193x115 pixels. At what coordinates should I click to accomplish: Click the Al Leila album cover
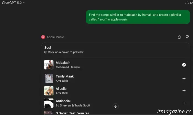49,91
